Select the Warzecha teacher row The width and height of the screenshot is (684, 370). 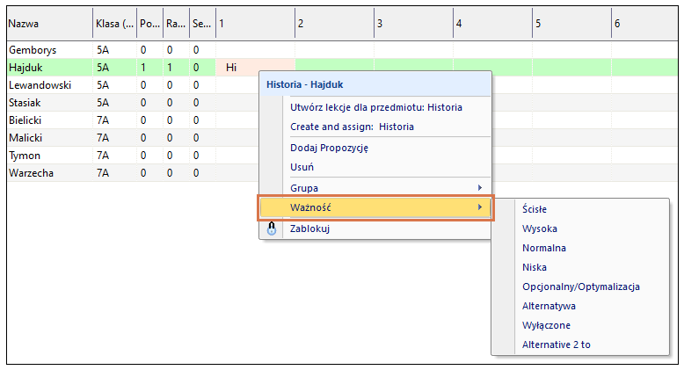(31, 173)
